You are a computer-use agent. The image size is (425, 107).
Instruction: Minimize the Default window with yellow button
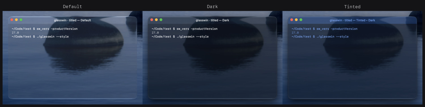tap(16, 20)
